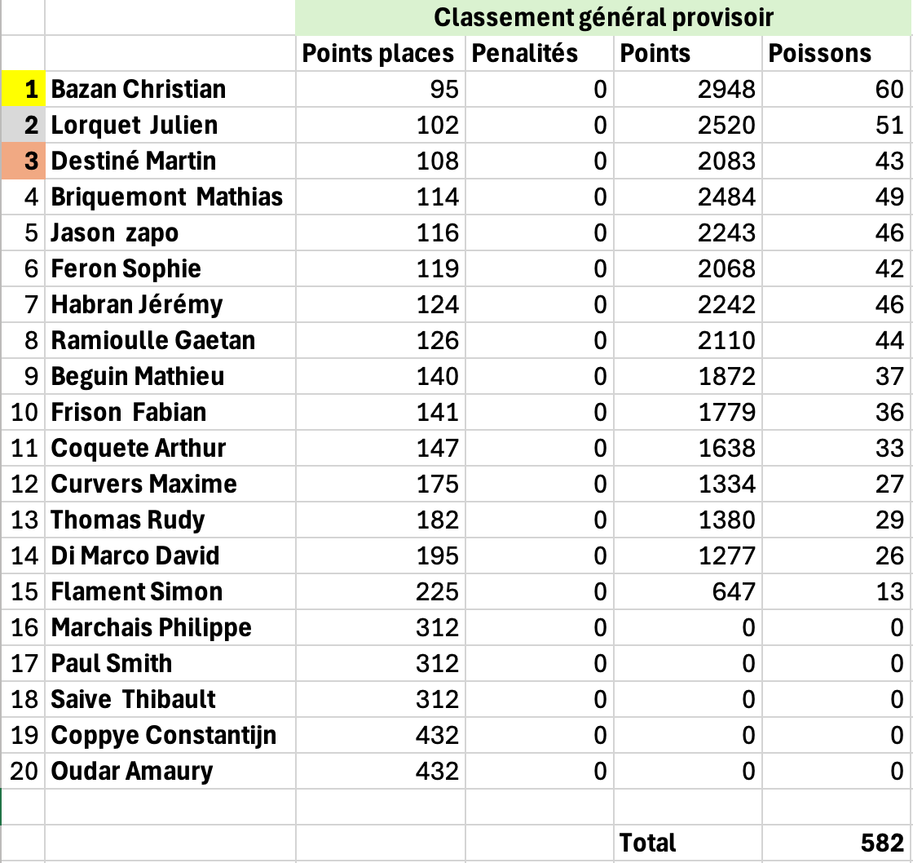Screen dimensions: 913x863
Task: Select the gray rank 2 cell
Action: coord(23,125)
